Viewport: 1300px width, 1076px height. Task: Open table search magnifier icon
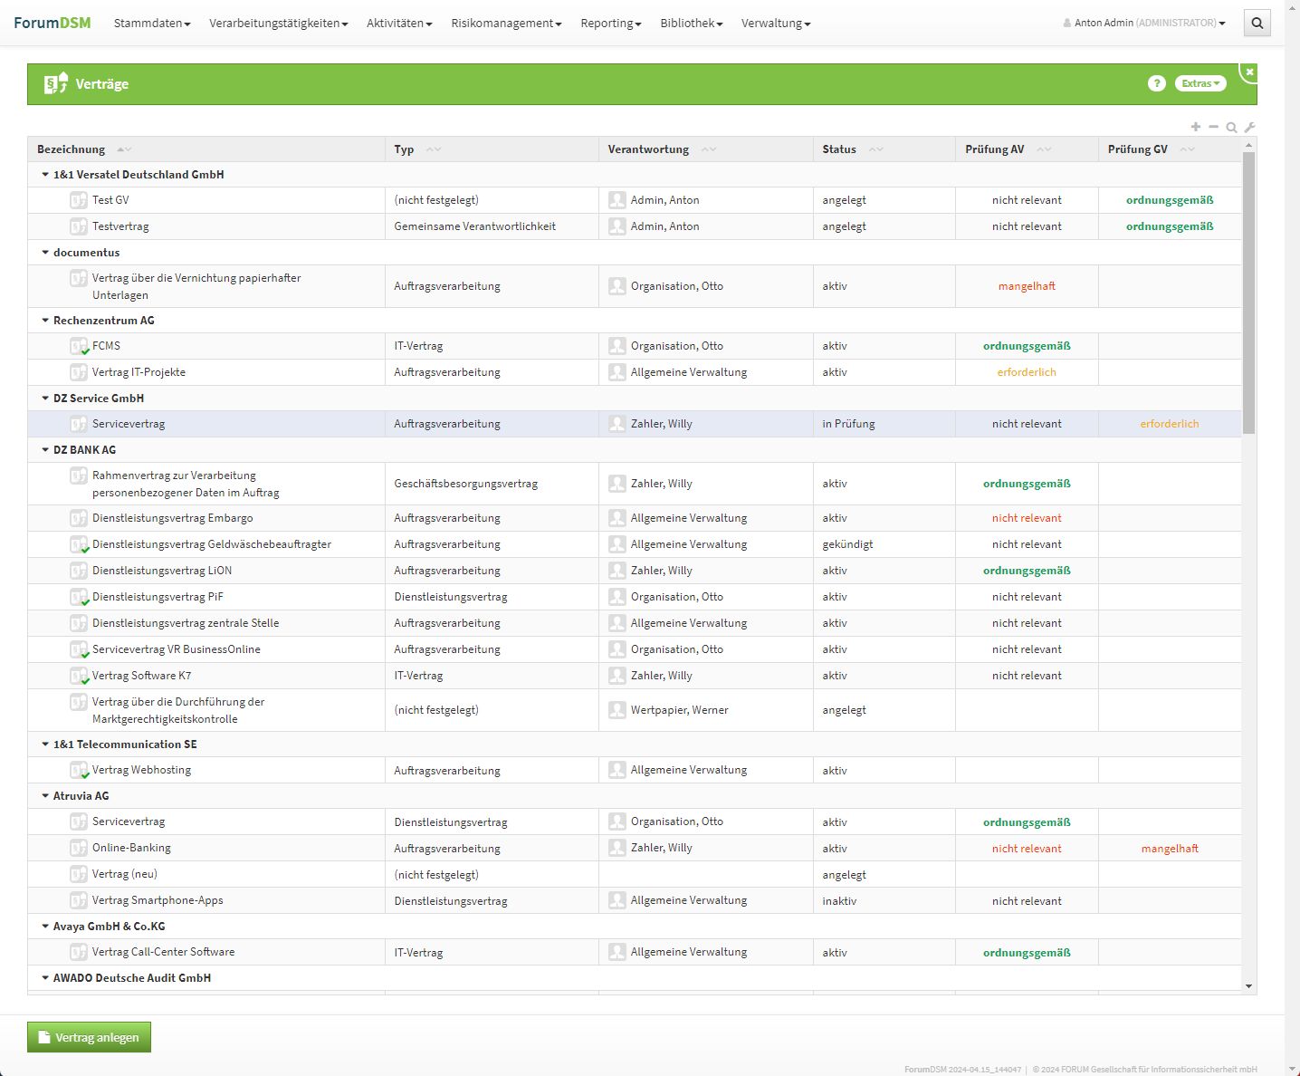pos(1231,128)
